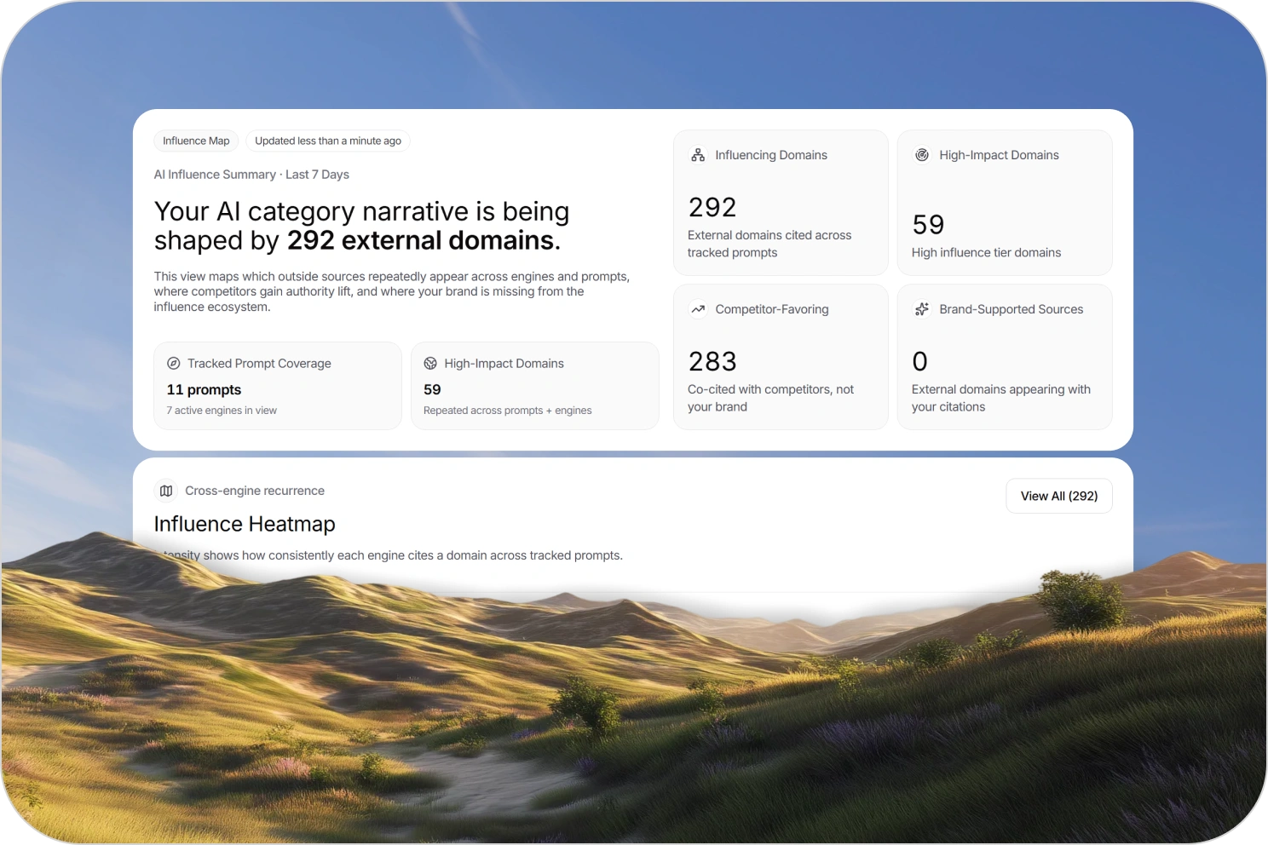Click 'Repeated across prompts + engines' caption

507,411
